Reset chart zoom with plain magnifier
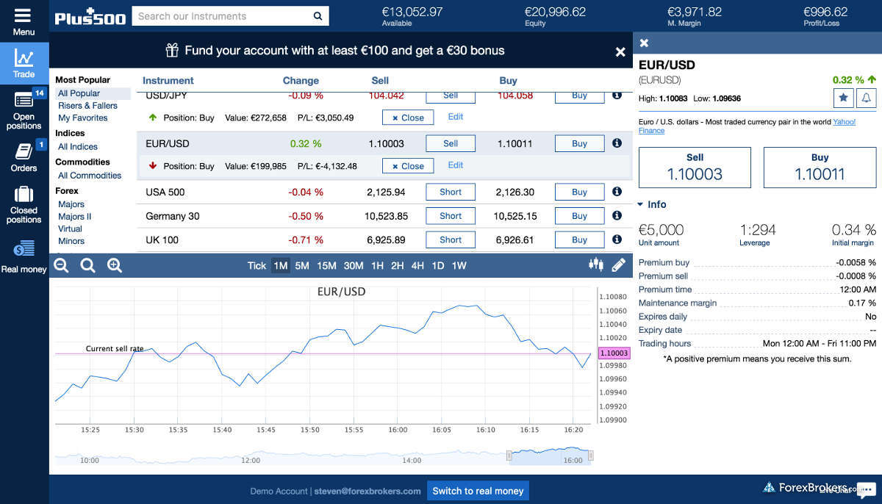882x504 pixels. click(x=88, y=265)
